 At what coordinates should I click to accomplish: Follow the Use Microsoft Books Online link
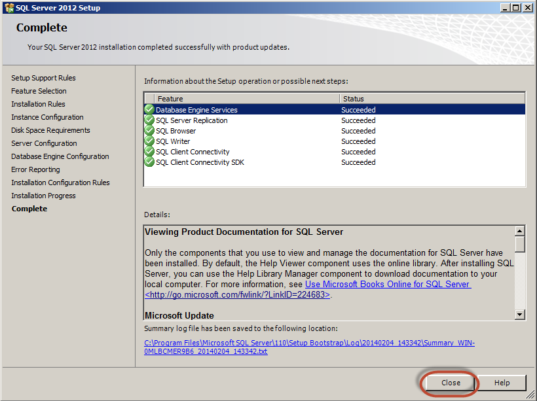pos(387,285)
